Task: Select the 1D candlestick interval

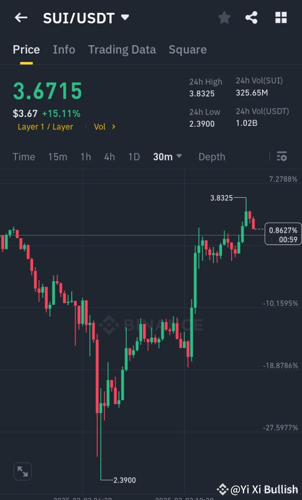Action: click(x=134, y=156)
